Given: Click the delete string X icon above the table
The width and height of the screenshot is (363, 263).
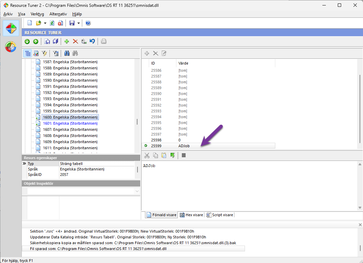Looking at the screenshot, I should point(156,53).
